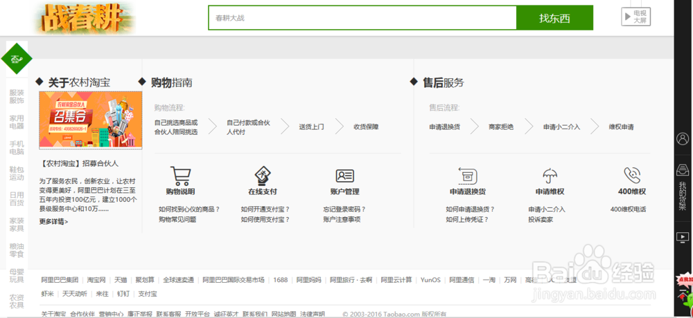Open 阿里巴巴集团 footer link
The height and width of the screenshot is (318, 693).
tap(60, 280)
